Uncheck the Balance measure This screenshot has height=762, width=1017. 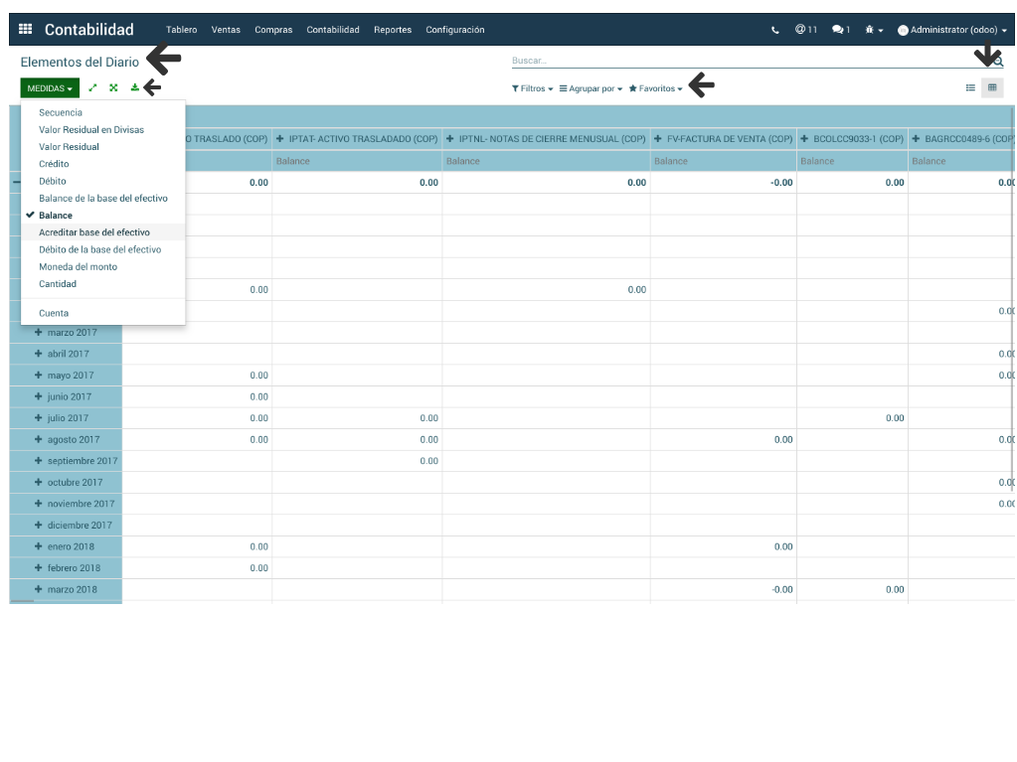point(56,216)
